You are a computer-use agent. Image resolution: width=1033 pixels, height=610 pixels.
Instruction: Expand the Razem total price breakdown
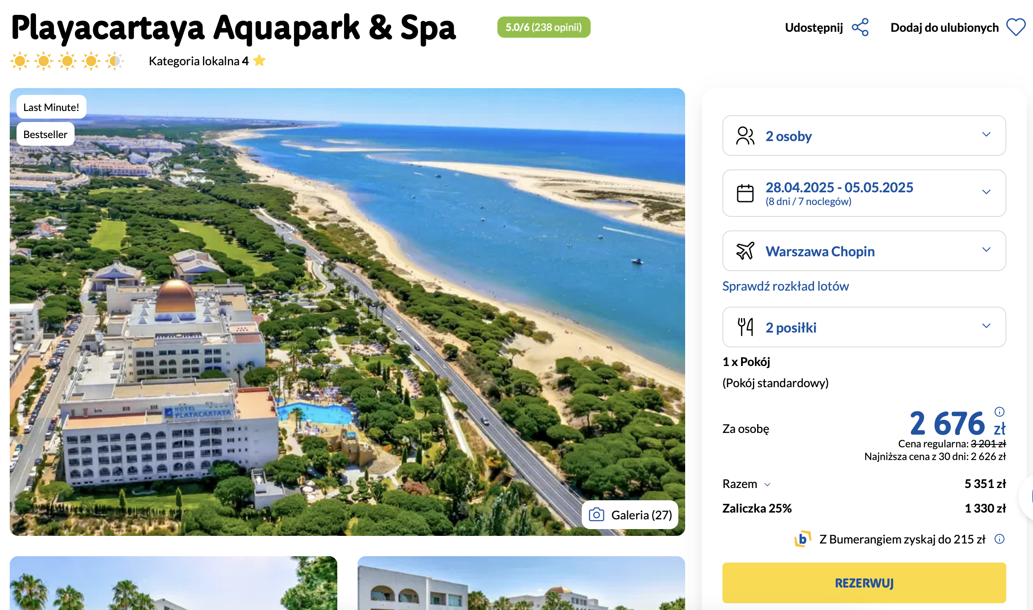[746, 484]
